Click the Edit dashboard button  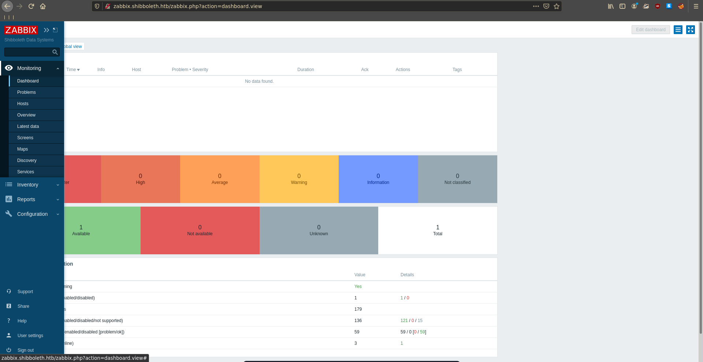point(650,30)
